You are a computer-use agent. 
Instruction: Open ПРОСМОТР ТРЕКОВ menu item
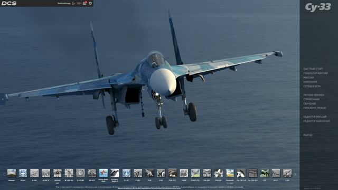click(315, 108)
